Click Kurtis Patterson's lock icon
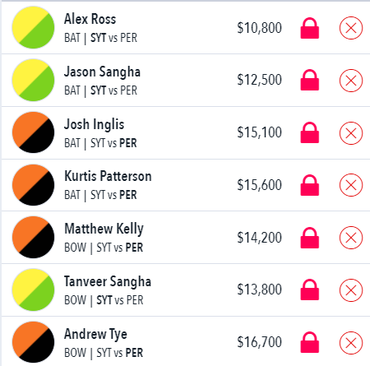 [x=310, y=185]
